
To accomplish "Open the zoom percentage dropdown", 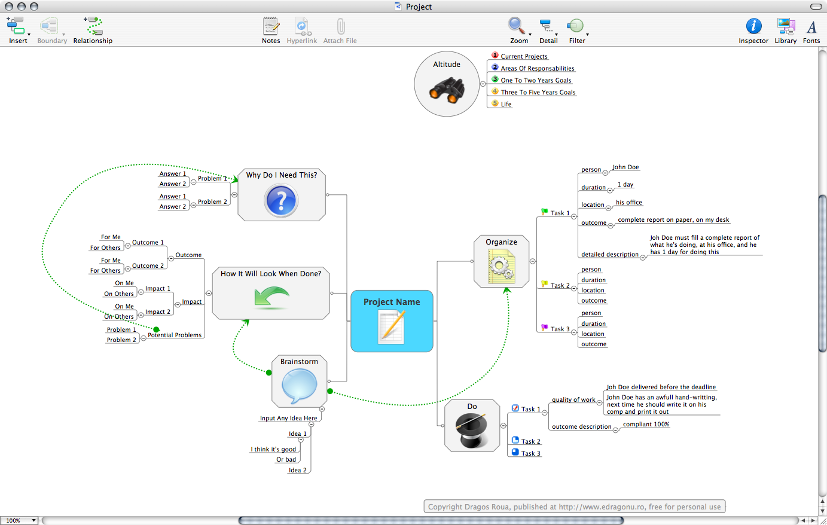I will 19,520.
